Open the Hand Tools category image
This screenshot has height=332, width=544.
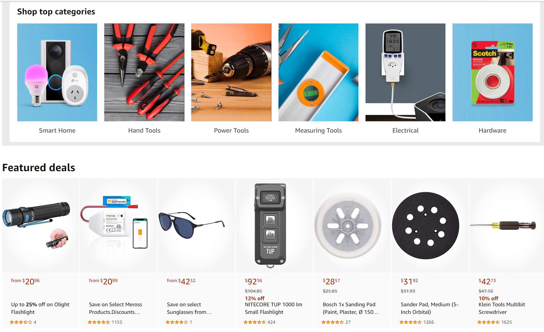coord(144,72)
